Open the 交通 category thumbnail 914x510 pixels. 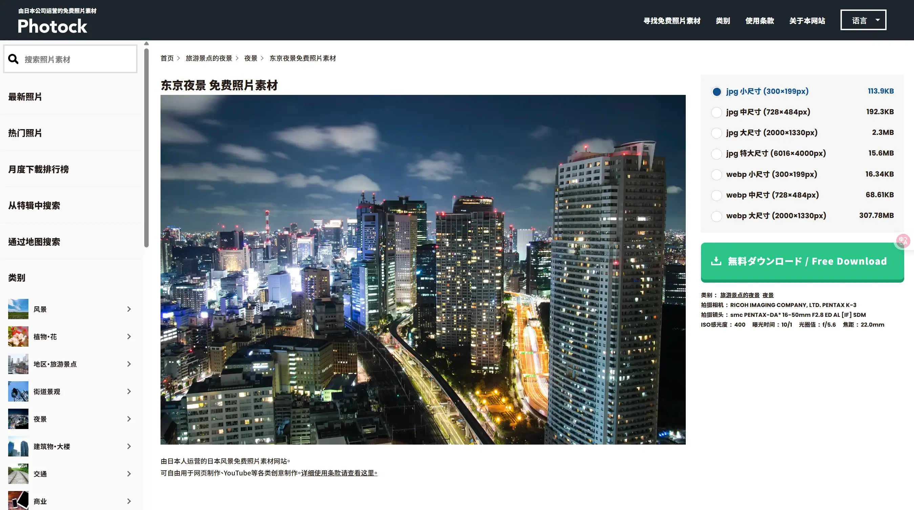point(18,473)
